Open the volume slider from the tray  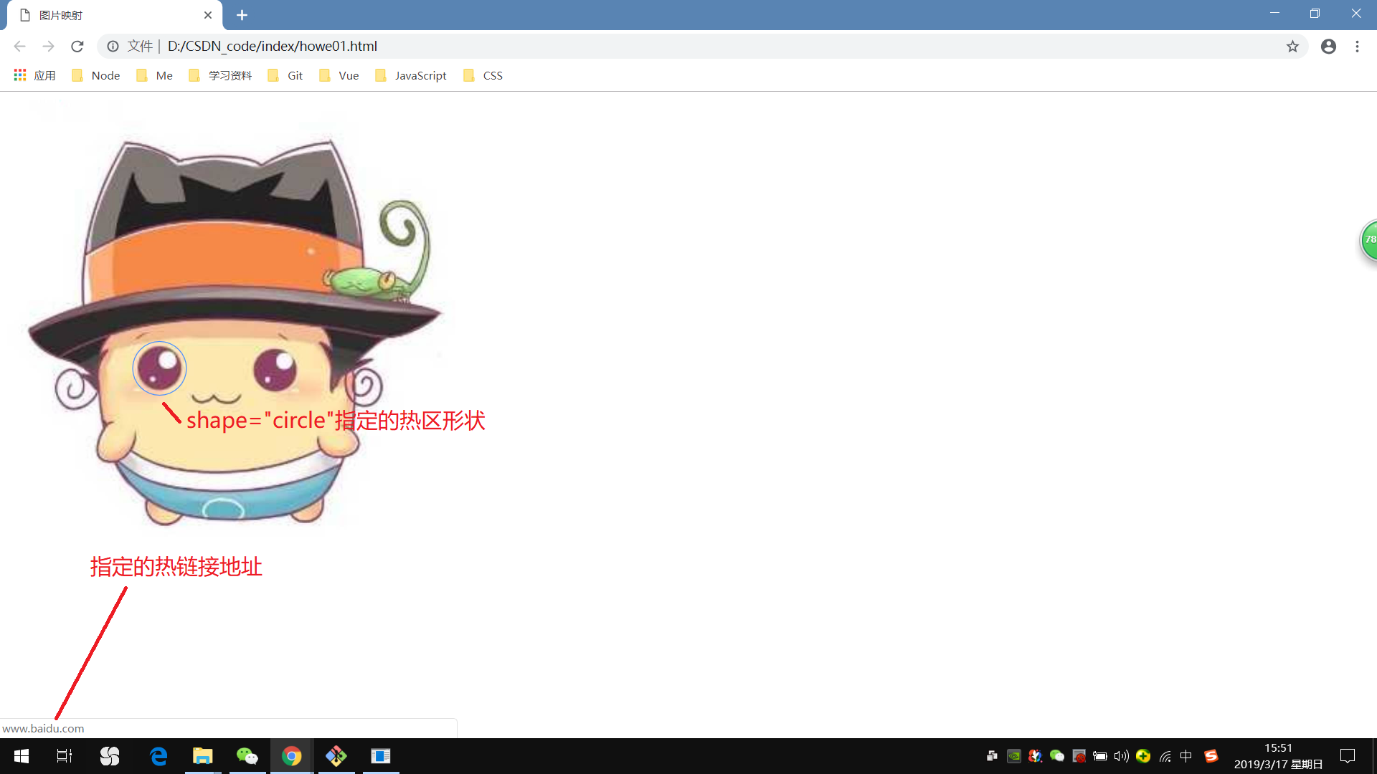click(x=1121, y=755)
